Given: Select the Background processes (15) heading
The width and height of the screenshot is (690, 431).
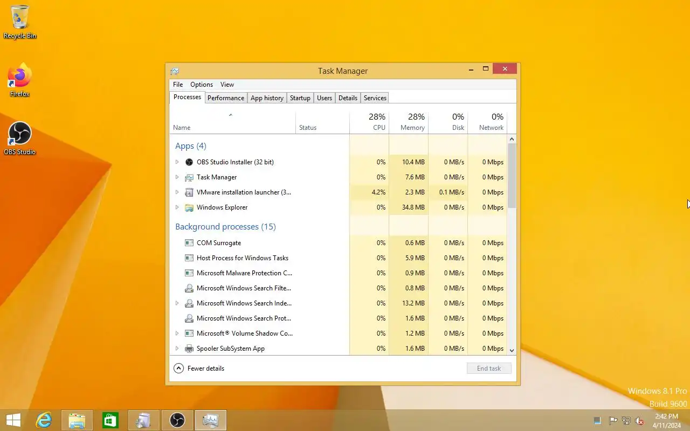Looking at the screenshot, I should [225, 227].
